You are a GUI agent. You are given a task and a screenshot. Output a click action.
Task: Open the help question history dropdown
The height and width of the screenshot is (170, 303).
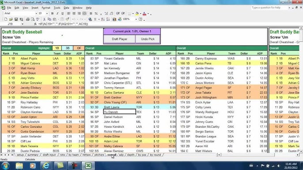tap(289, 8)
